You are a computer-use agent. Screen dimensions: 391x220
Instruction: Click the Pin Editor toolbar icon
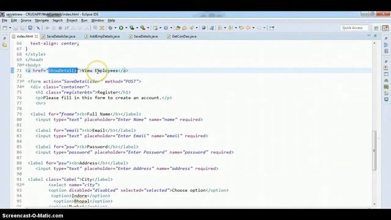(271, 28)
